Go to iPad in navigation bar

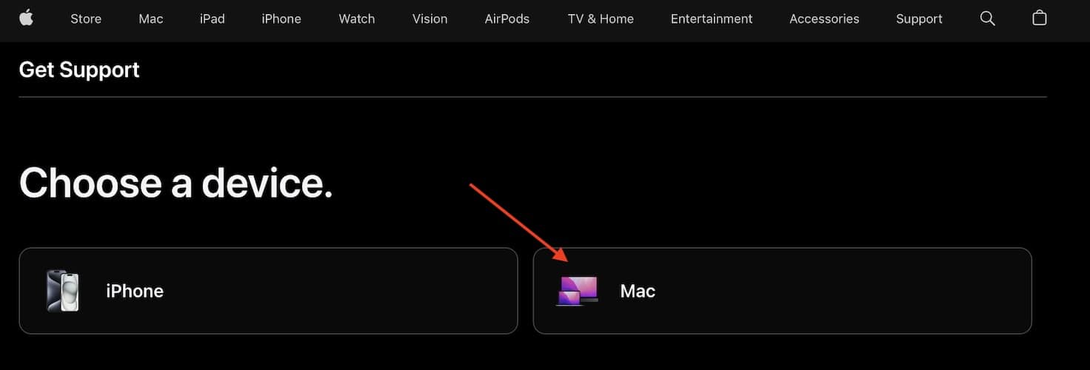212,19
